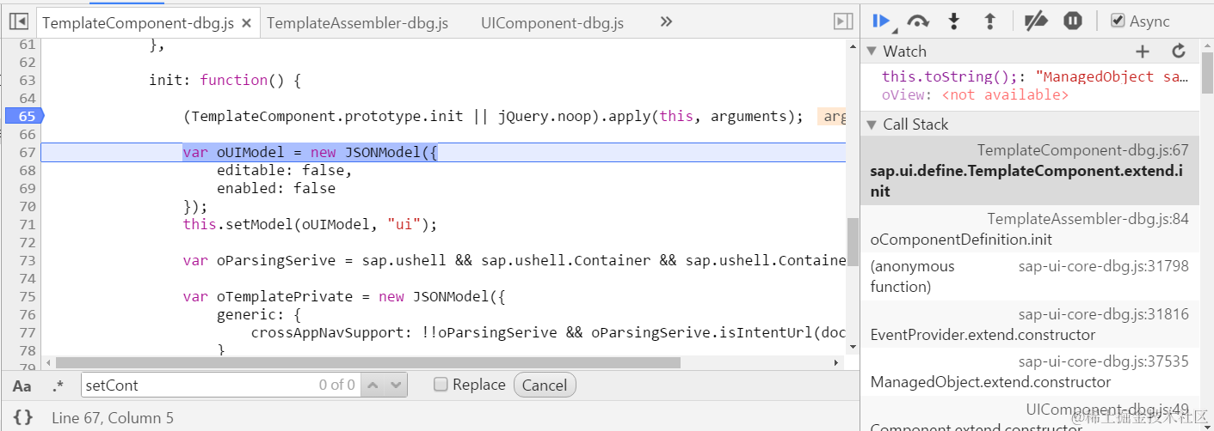Select EventProvider.extend.constructor stack frame
The image size is (1214, 431).
1030,325
